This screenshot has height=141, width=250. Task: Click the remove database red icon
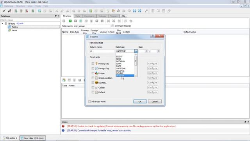pos(27,11)
